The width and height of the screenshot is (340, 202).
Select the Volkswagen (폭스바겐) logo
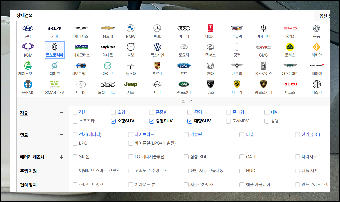click(157, 47)
